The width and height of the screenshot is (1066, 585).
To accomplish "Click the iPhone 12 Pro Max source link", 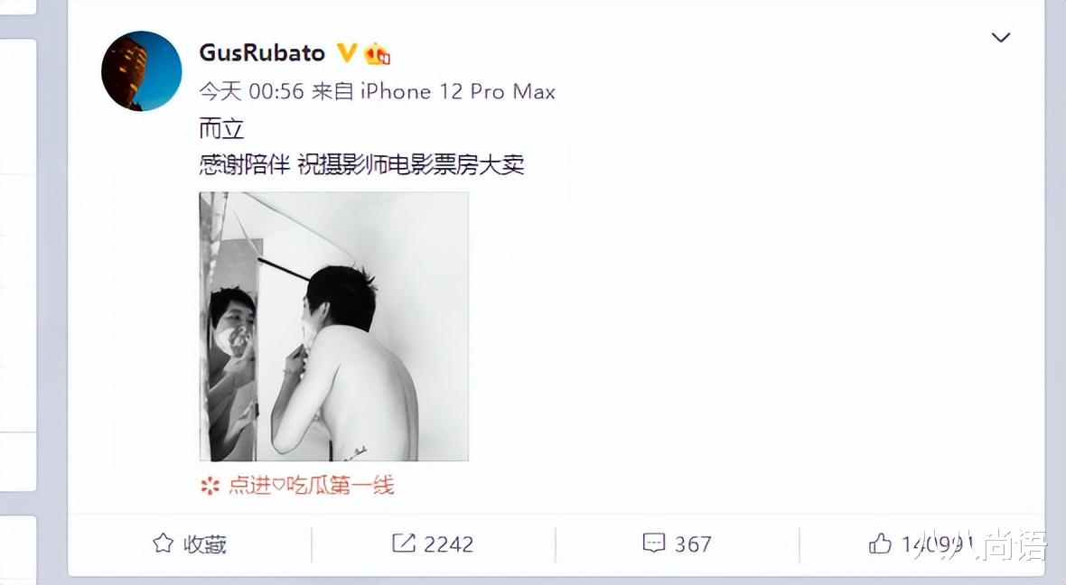I will (457, 91).
